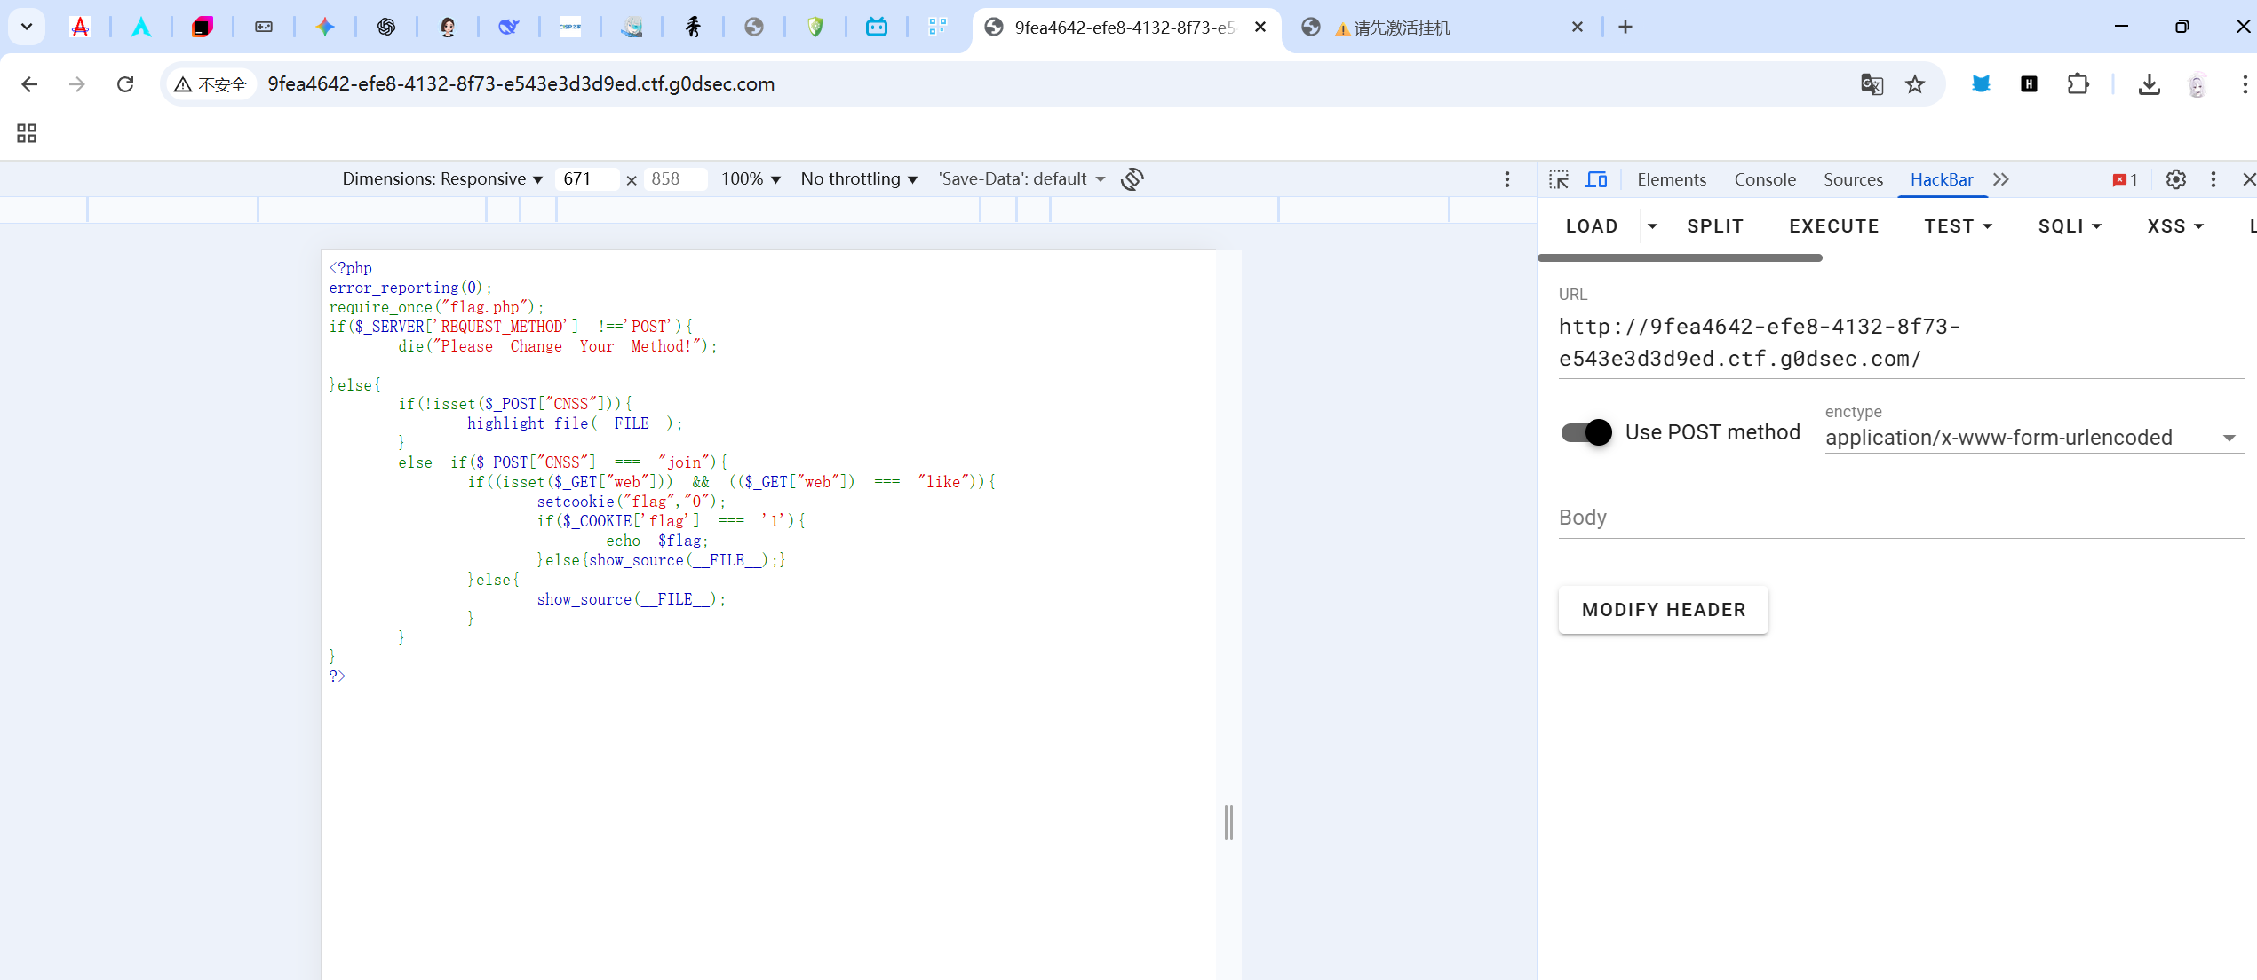The width and height of the screenshot is (2257, 980).
Task: Open the enctype dropdown
Action: [2030, 438]
